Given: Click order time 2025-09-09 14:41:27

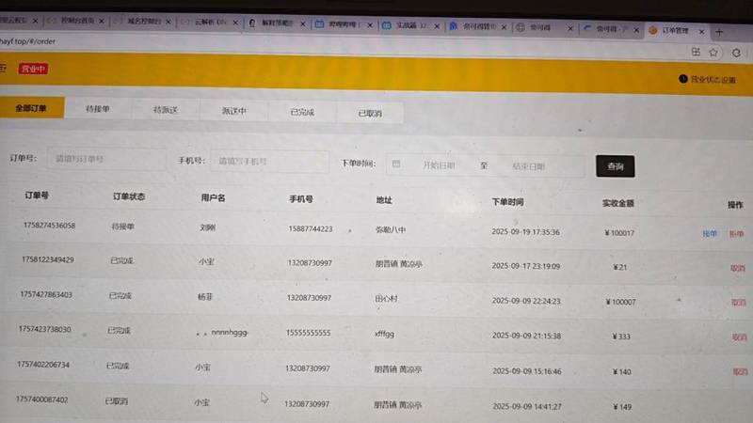Looking at the screenshot, I should point(527,406).
